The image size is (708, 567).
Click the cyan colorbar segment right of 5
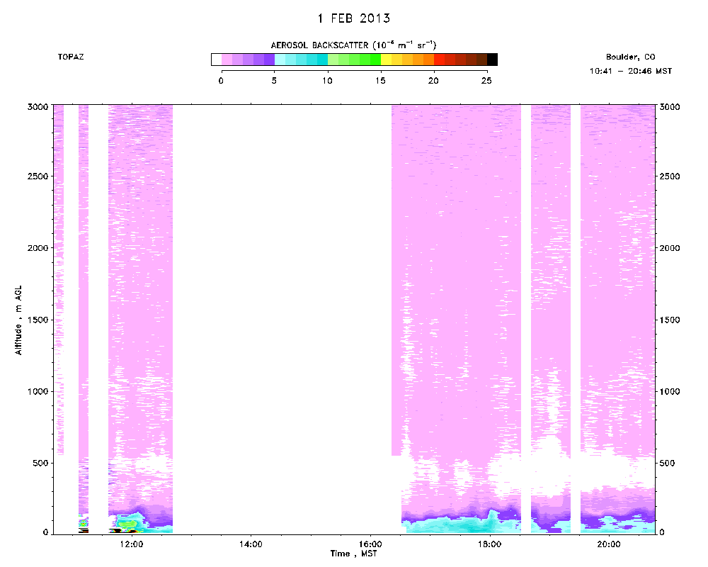pos(280,60)
